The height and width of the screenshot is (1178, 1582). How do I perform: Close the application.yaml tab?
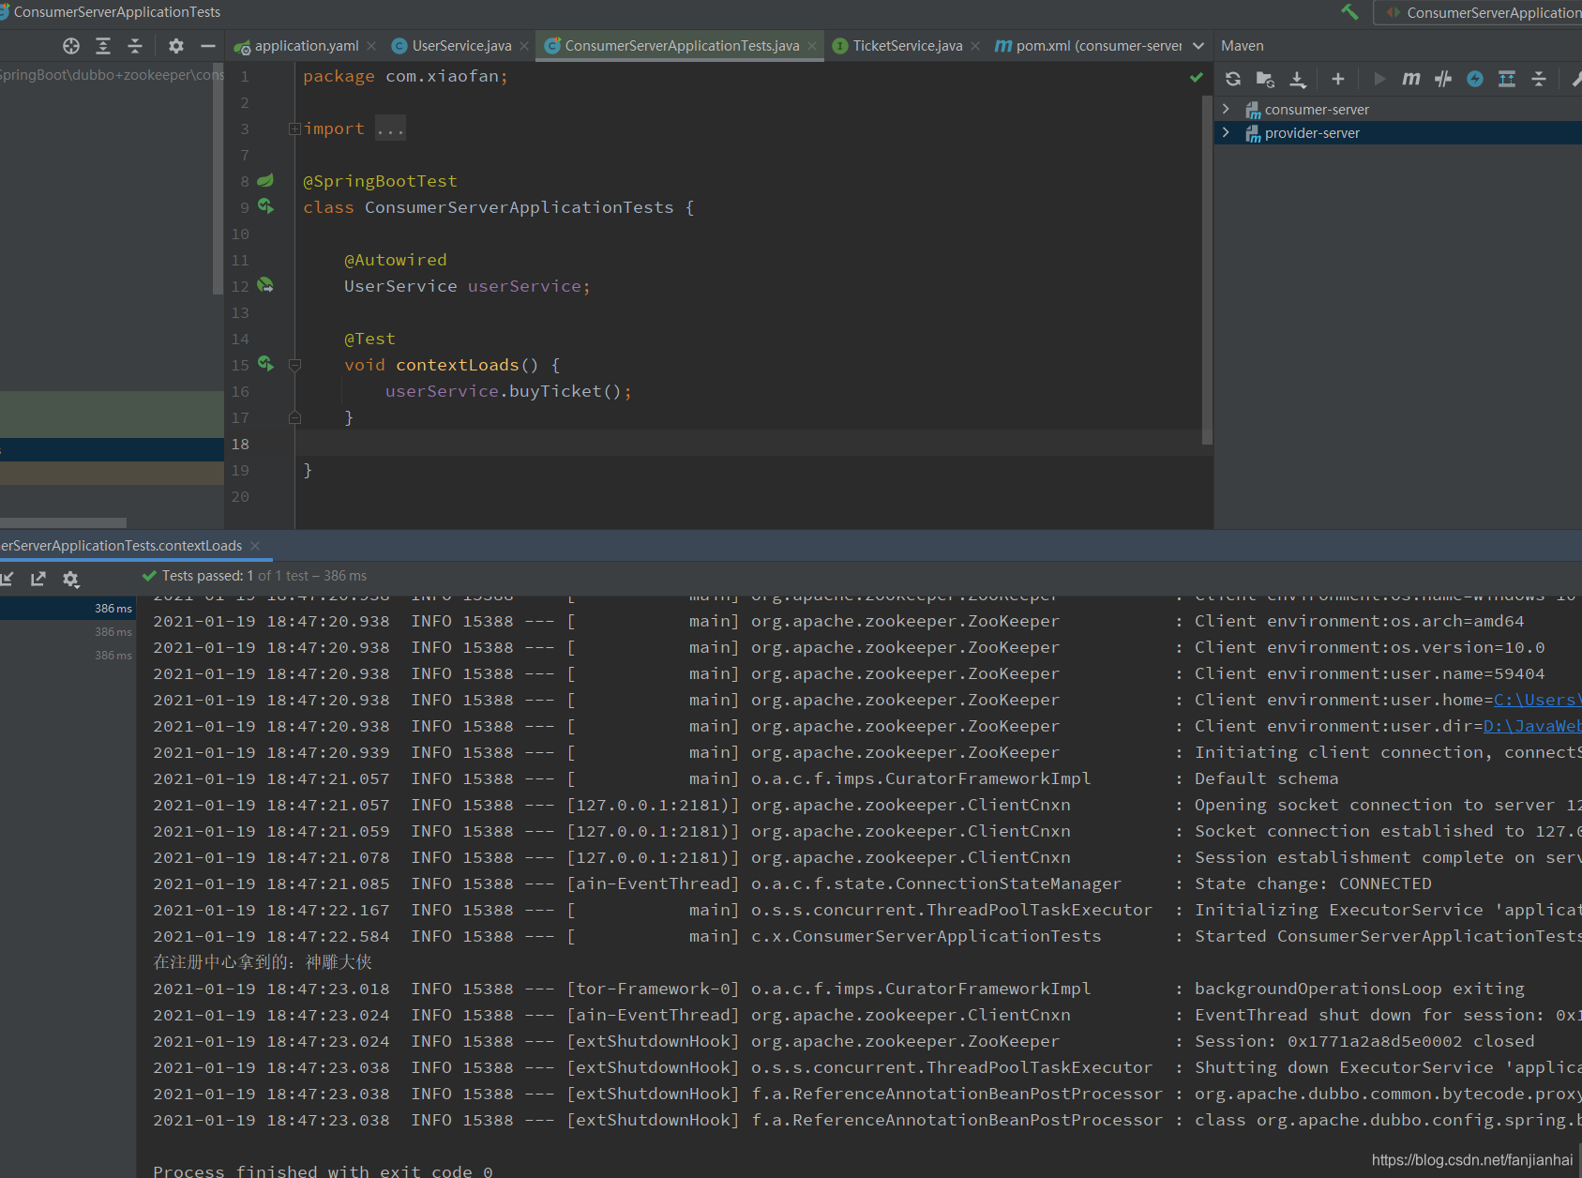click(372, 46)
